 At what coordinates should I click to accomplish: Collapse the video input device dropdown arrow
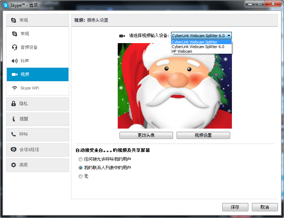pos(229,36)
